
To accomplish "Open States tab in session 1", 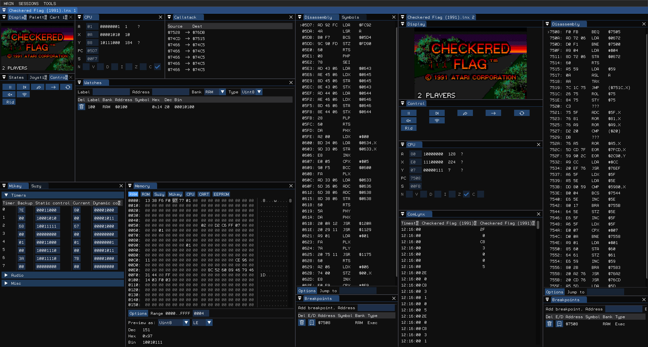I will coord(16,77).
